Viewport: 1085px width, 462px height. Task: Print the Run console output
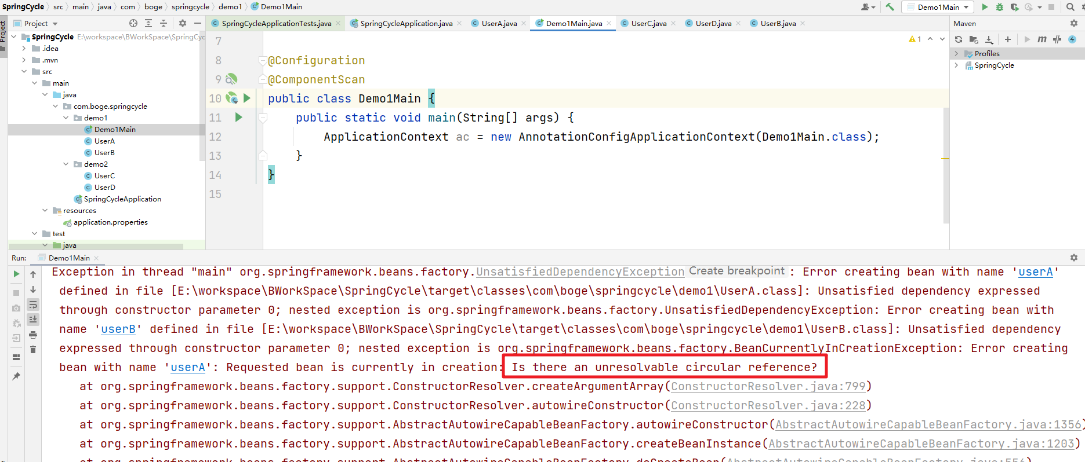[33, 335]
